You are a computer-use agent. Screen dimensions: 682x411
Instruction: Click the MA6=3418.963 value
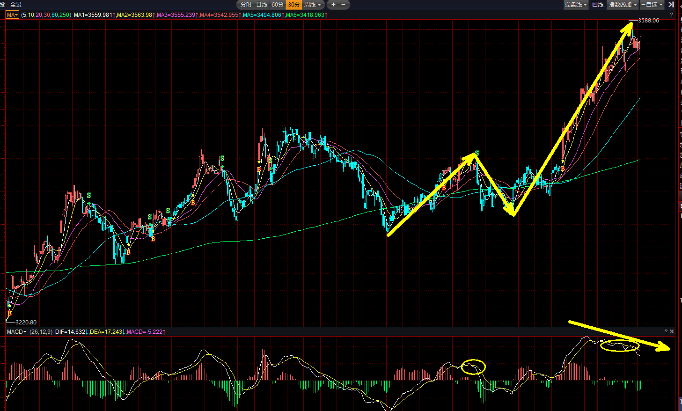click(305, 15)
